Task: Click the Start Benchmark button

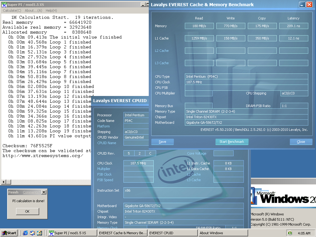Action: tap(232, 142)
